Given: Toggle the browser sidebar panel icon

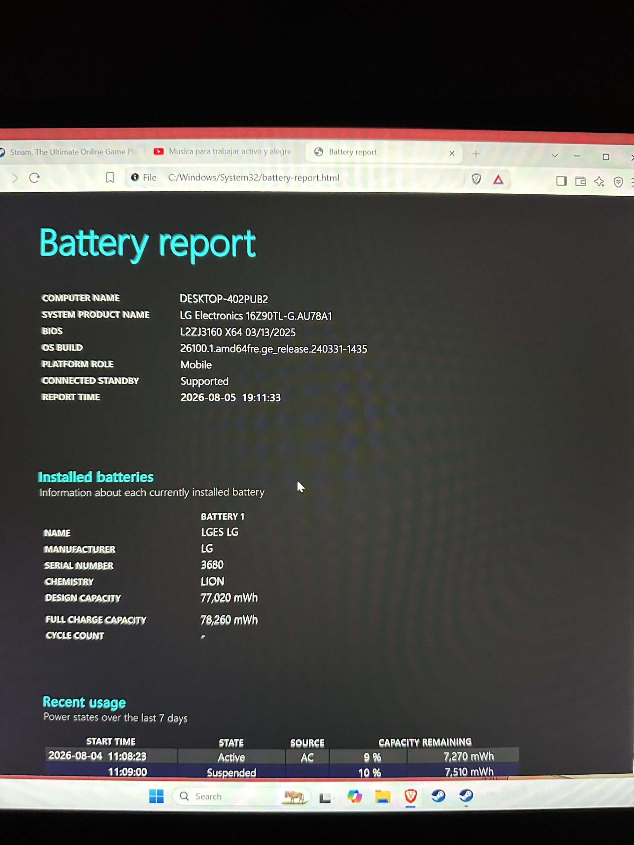Looking at the screenshot, I should coord(561,181).
